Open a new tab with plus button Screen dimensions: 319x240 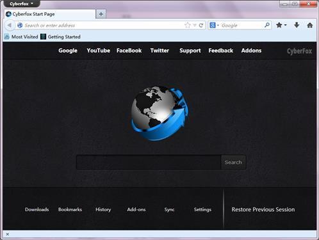101,14
